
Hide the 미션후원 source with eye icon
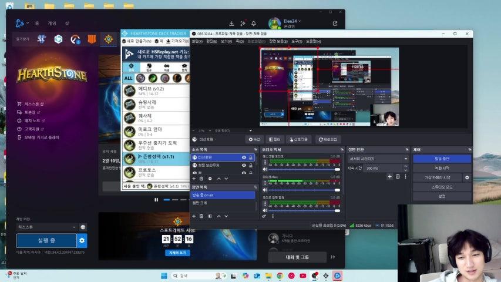[244, 157]
